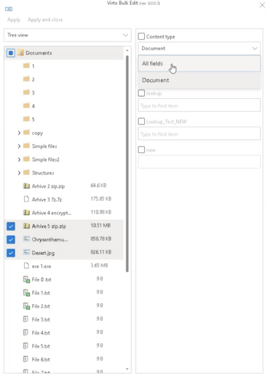Click the File 2.txt checked-out icon
Viewport: 267px width, 374px height.
26,306
